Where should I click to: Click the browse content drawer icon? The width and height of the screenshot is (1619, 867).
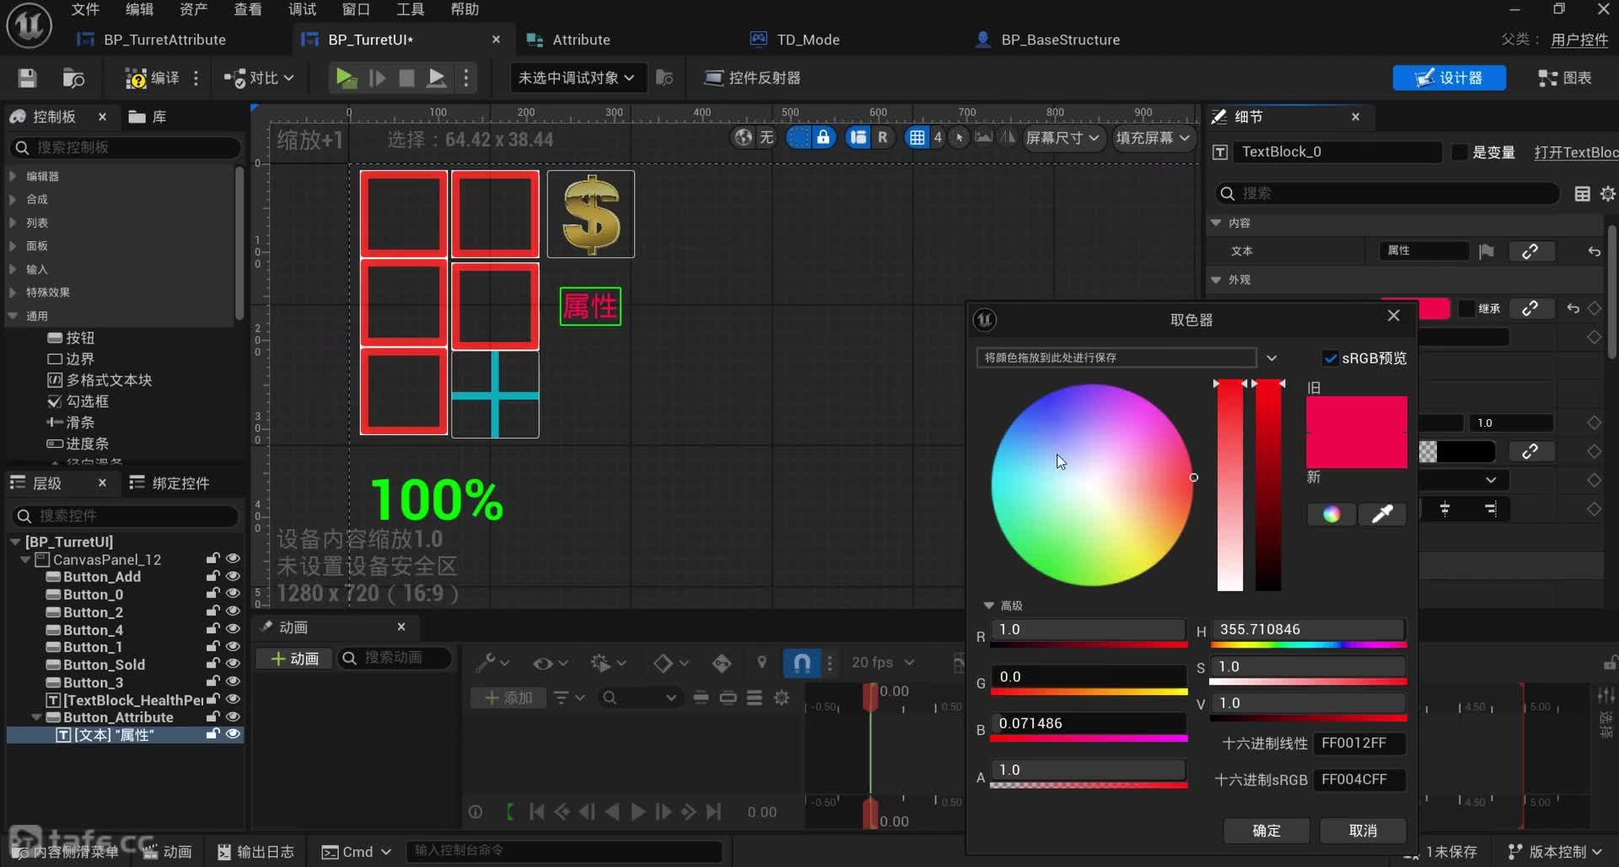tap(73, 78)
